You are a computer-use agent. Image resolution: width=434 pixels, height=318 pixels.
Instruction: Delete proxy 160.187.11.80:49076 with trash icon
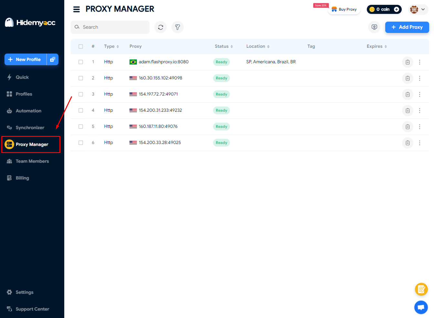click(408, 127)
